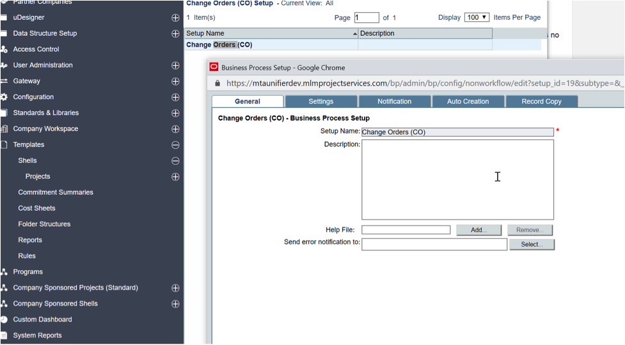The width and height of the screenshot is (625, 345).
Task: Select Access Control in sidebar
Action: (x=36, y=49)
